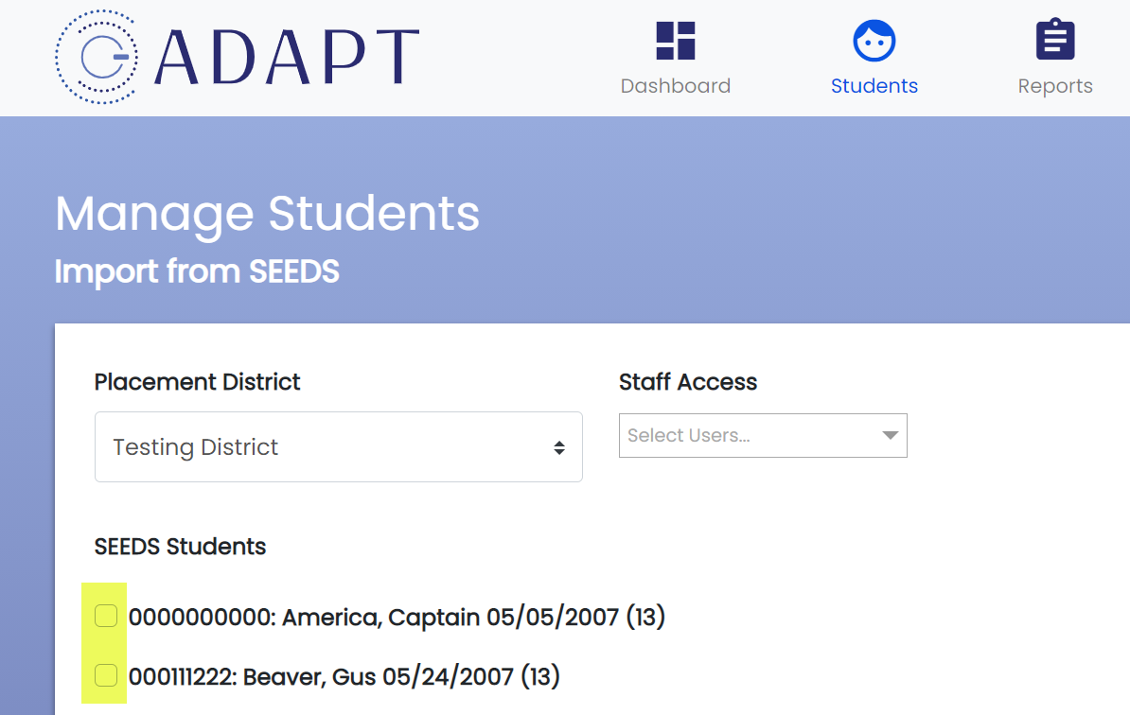Check the box for America, Captain
The height and width of the screenshot is (715, 1130).
pyautogui.click(x=106, y=616)
